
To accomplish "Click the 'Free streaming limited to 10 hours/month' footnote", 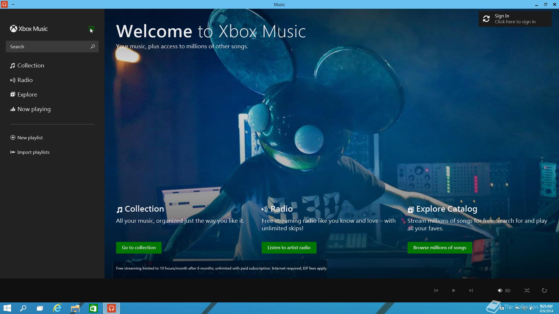I will (x=222, y=268).
